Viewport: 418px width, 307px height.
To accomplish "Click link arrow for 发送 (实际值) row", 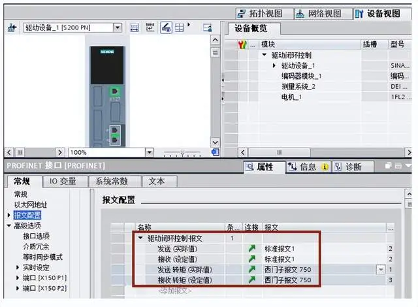I will point(251,248).
